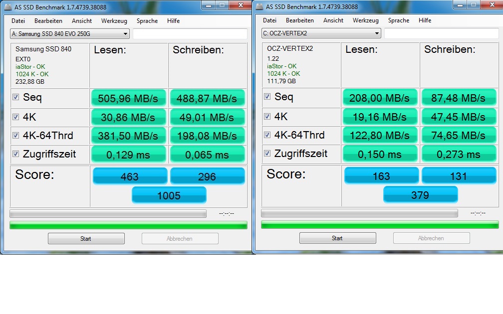Uncheck Seq test in OCZ-VERTEX2 window

pos(267,97)
